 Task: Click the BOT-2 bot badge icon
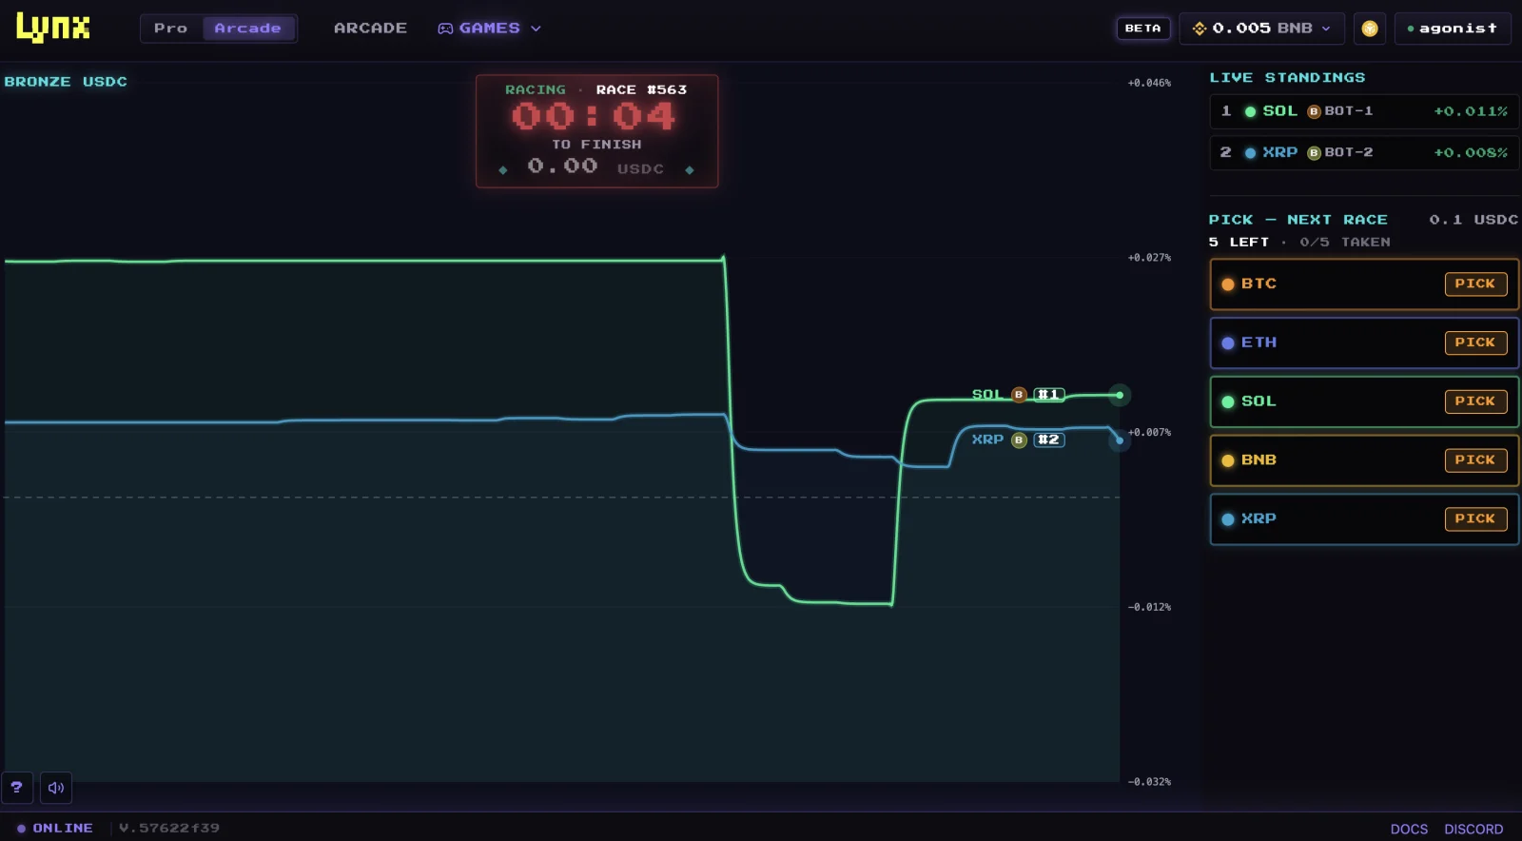tap(1314, 152)
